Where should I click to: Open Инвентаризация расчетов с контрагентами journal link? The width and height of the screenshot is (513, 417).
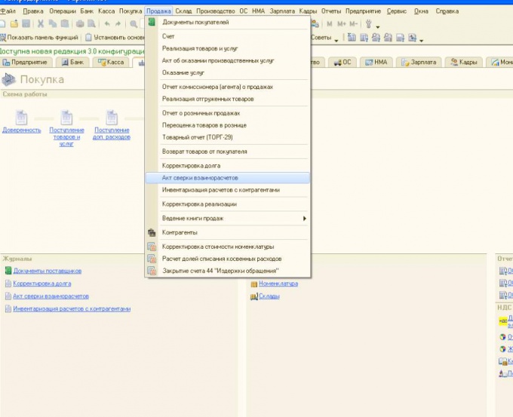pyautogui.click(x=72, y=308)
